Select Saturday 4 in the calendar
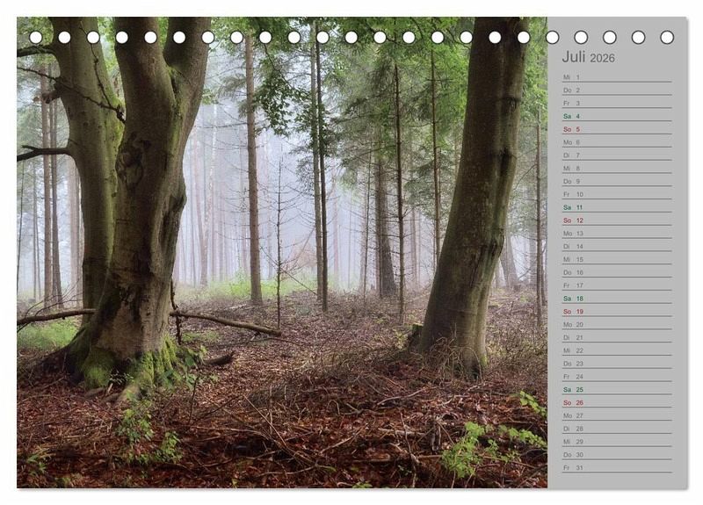Screen dimensions: 703x505 click(x=572, y=116)
